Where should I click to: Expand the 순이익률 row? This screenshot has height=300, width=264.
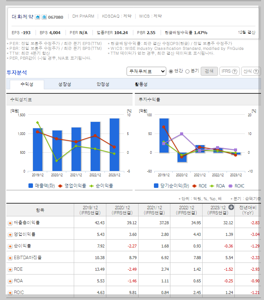click(10, 246)
